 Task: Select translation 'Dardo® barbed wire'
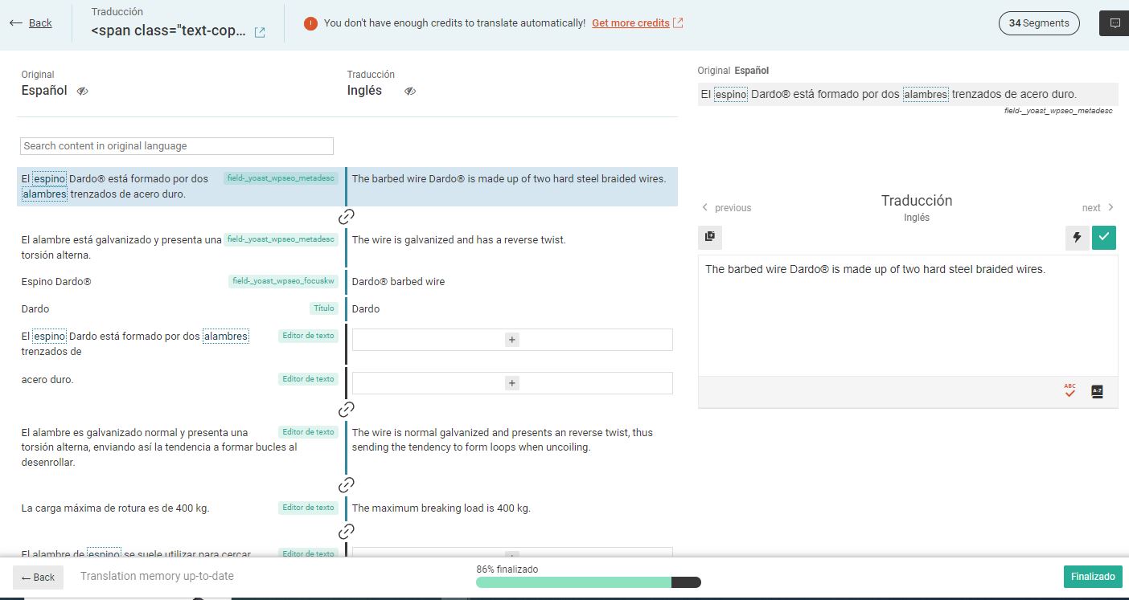[x=398, y=282]
